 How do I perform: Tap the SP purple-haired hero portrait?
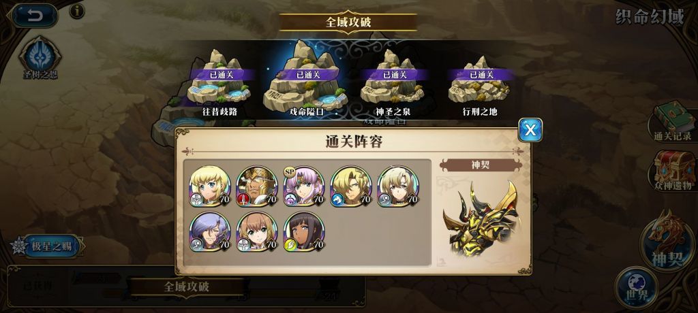[x=303, y=186]
